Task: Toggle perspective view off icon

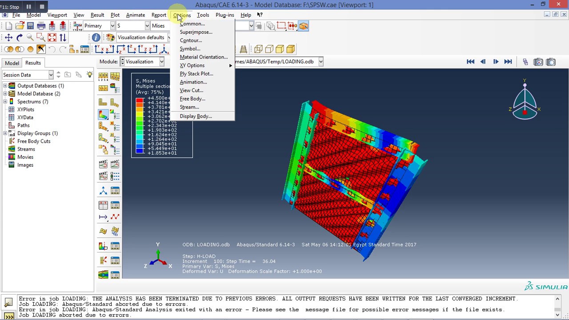Action: tap(244, 49)
